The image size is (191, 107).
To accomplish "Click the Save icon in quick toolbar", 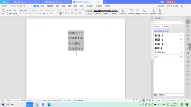I will 12,6.
